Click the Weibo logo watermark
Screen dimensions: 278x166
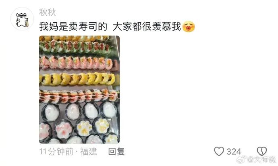pyautogui.click(x=242, y=160)
